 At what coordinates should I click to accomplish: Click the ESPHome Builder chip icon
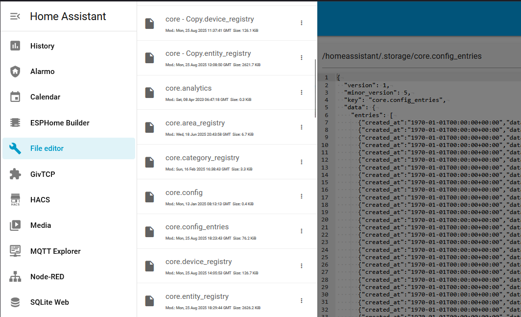coord(15,122)
